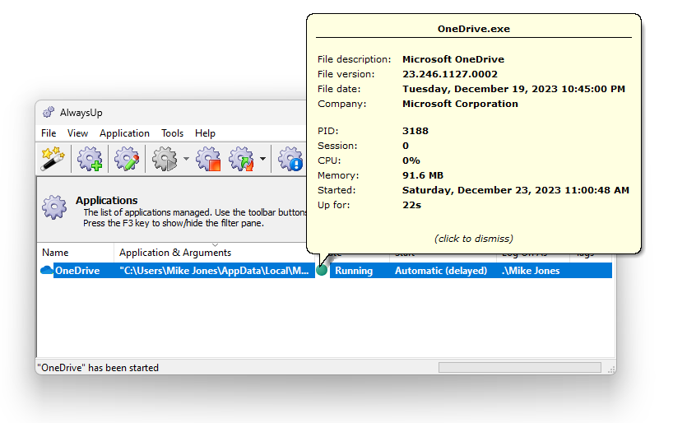This screenshot has width=673, height=423.
Task: Click the Up for value 22s
Action: pyautogui.click(x=411, y=205)
